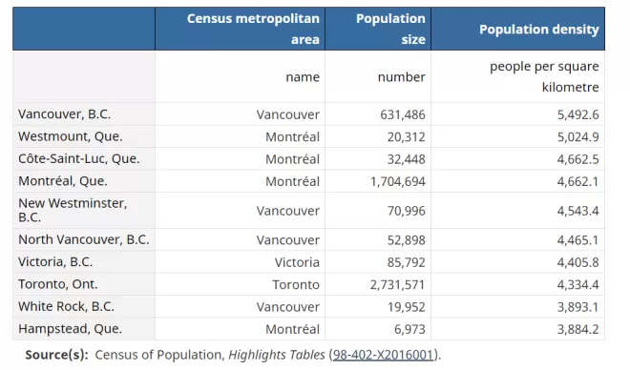630x370 pixels.
Task: Click the density value 3,884.2
Action: pyautogui.click(x=577, y=329)
